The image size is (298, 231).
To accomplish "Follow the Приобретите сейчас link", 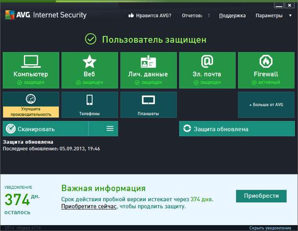I will click(89, 207).
